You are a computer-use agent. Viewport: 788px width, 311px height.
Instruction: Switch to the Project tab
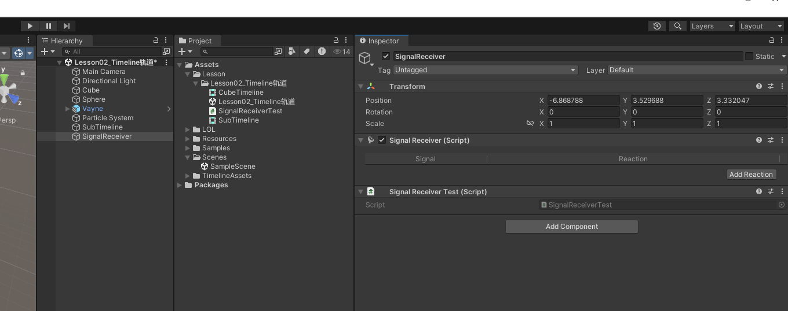coord(196,40)
